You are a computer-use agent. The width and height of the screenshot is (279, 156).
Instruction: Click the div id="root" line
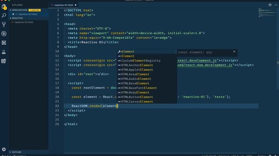pos(88,74)
